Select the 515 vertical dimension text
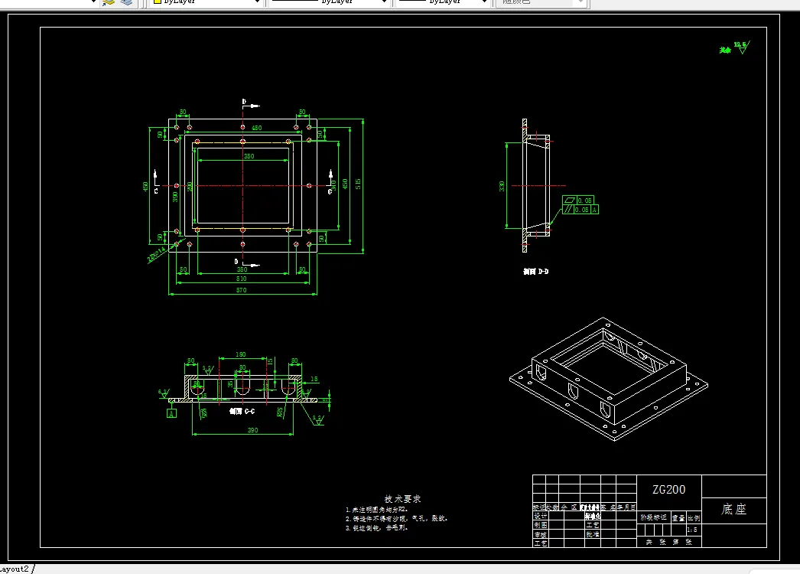The height and width of the screenshot is (574, 800). tap(358, 184)
